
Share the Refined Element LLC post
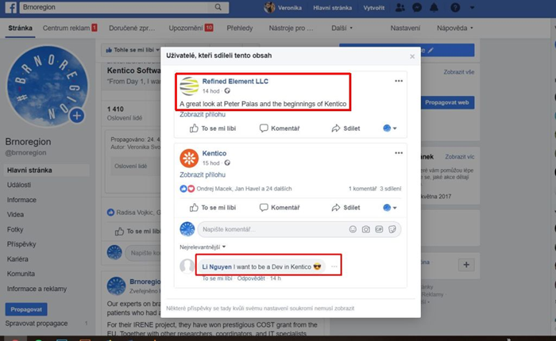[346, 128]
